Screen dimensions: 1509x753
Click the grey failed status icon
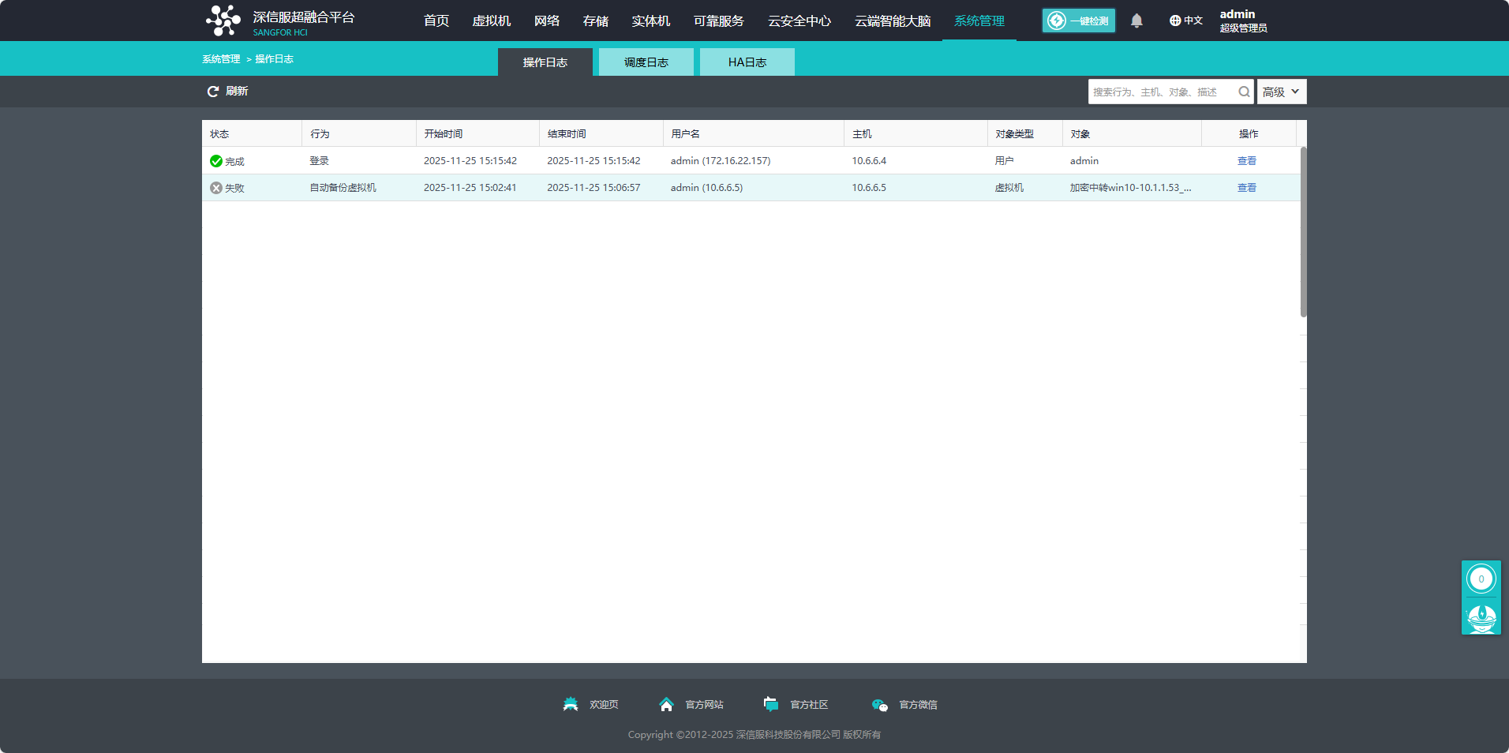click(x=216, y=188)
